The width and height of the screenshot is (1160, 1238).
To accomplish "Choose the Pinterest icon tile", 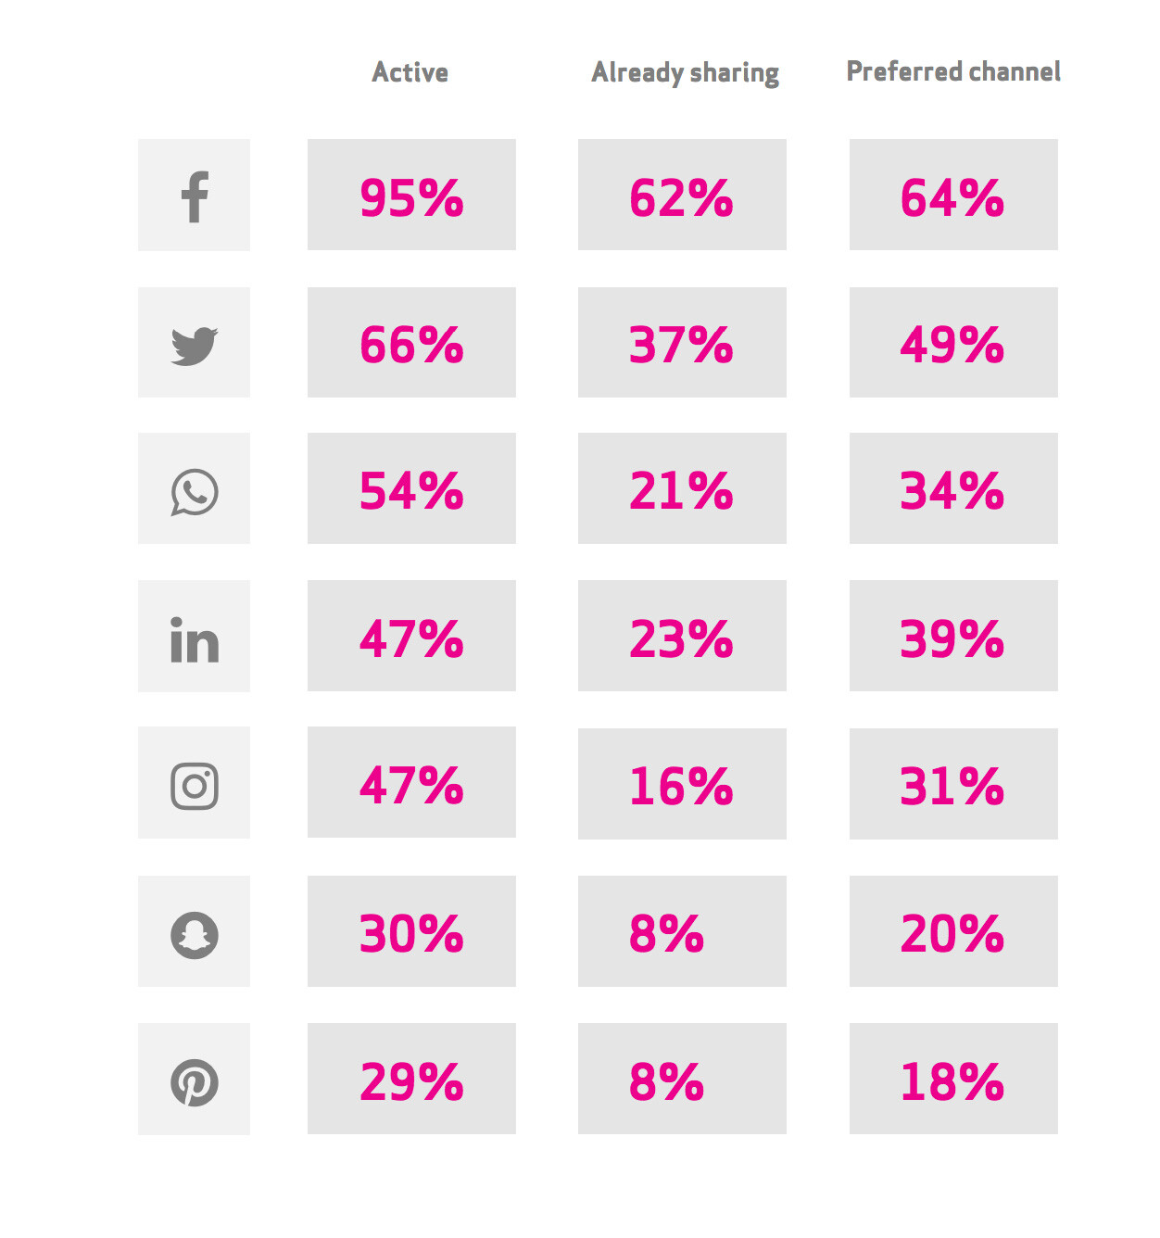I will (x=194, y=1079).
